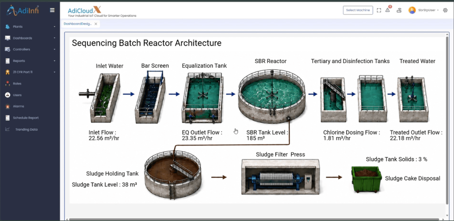Click the 21 CFR Part 11 badge icon
This screenshot has width=454, height=221.
click(8, 72)
